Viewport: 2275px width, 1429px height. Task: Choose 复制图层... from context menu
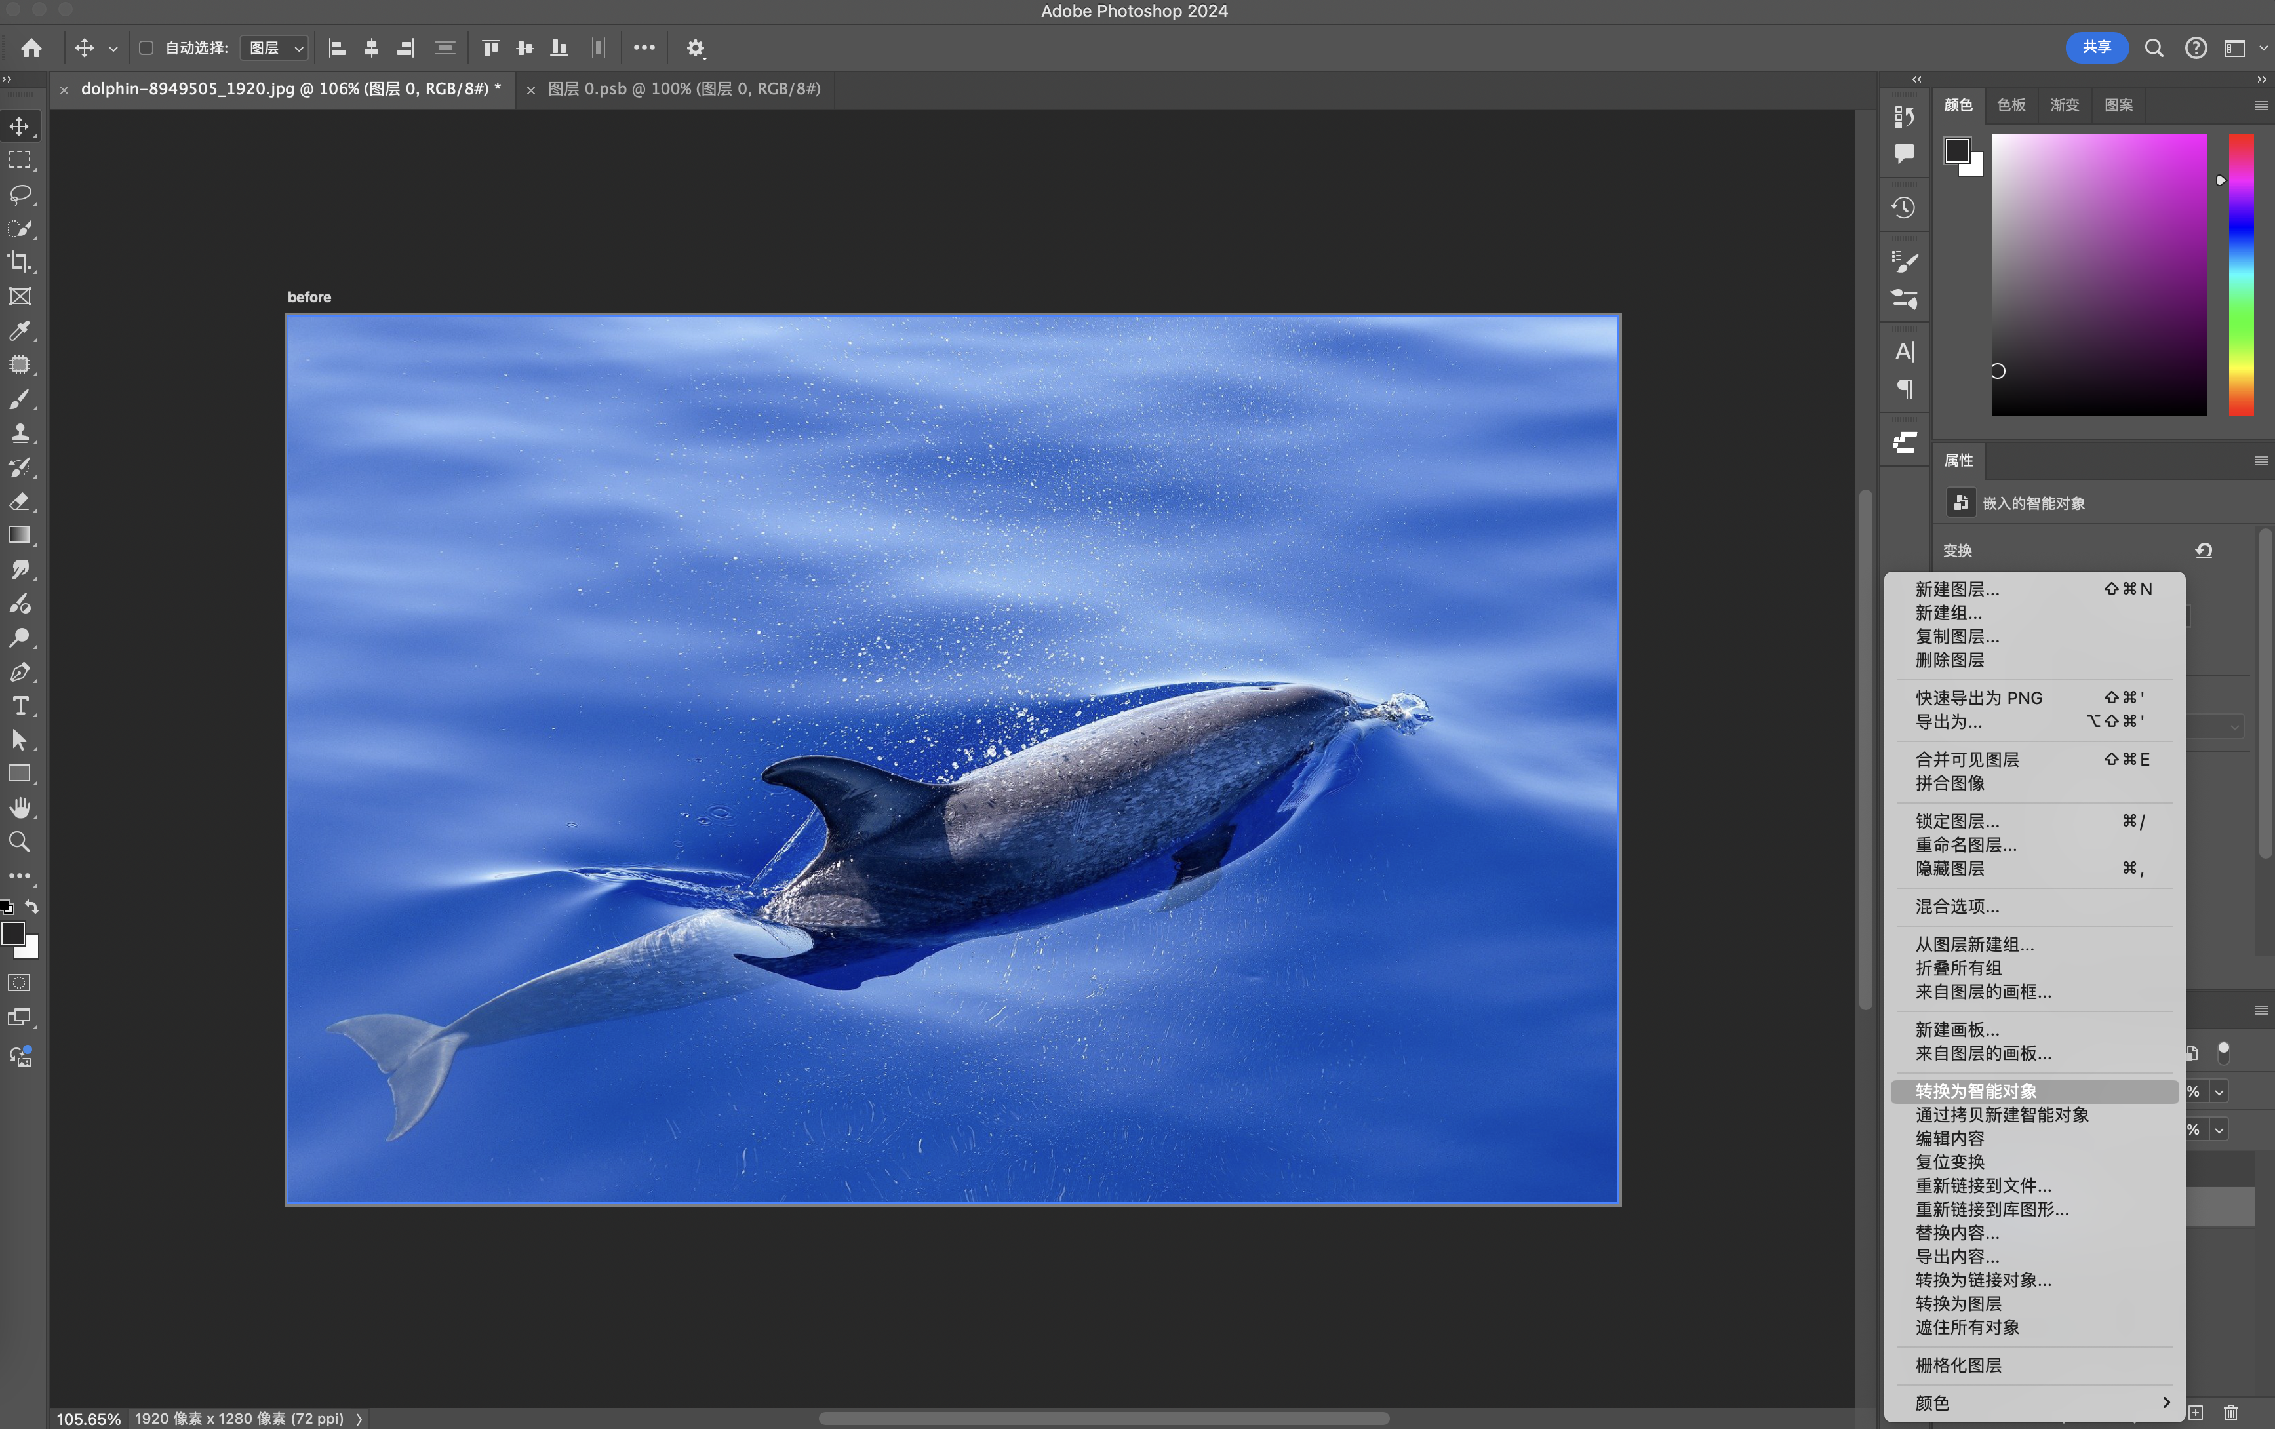coord(2034,636)
